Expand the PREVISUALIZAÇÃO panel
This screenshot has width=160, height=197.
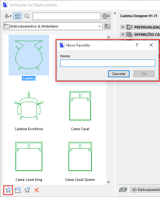pyautogui.click(x=140, y=27)
